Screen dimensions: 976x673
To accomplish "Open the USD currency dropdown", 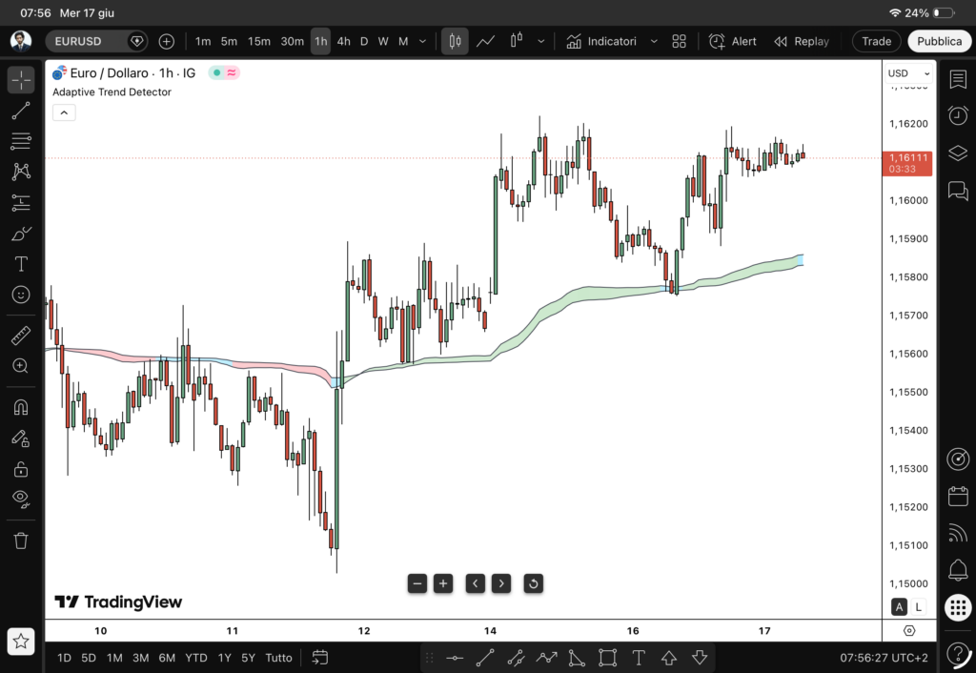I will [908, 73].
